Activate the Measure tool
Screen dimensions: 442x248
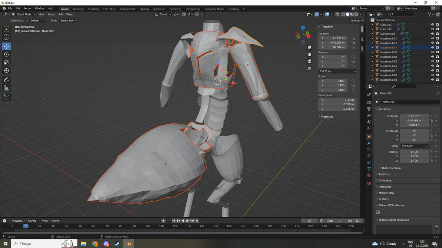[6, 88]
